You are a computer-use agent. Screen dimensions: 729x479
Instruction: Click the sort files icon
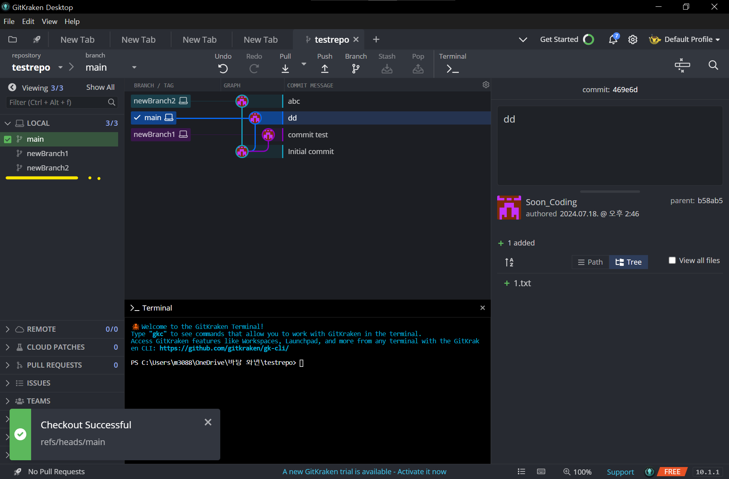point(509,262)
